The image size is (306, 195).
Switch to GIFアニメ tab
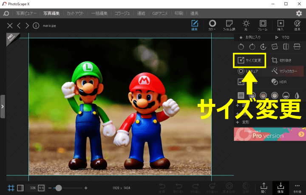click(160, 13)
